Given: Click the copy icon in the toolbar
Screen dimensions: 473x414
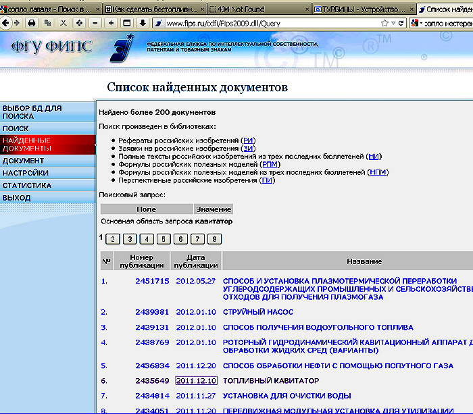Looking at the screenshot, I should tap(48, 23).
